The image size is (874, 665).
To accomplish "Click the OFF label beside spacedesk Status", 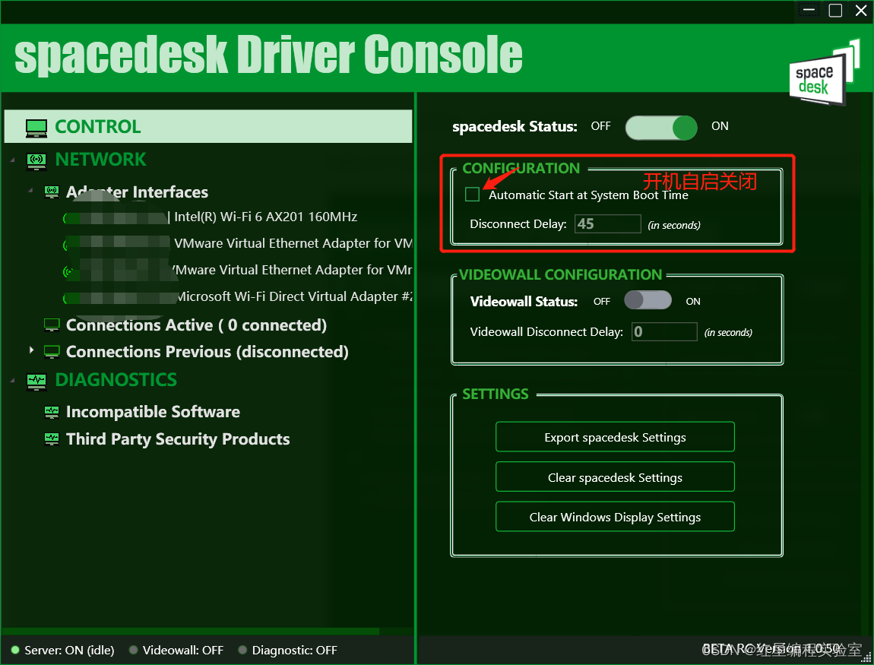I will [601, 126].
